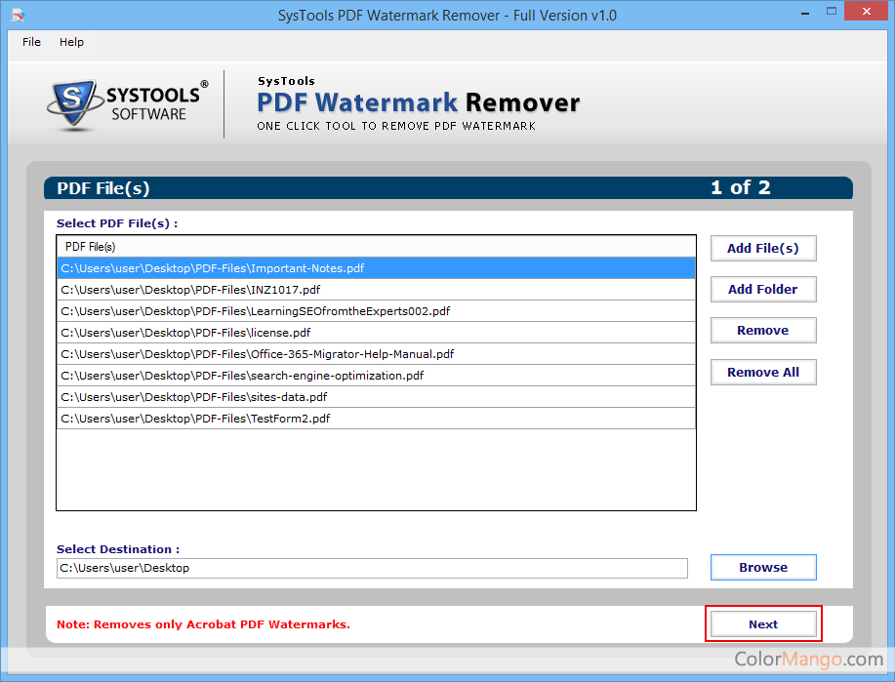Select search-engine-optimization.pdf file row
This screenshot has width=895, height=682.
(242, 376)
